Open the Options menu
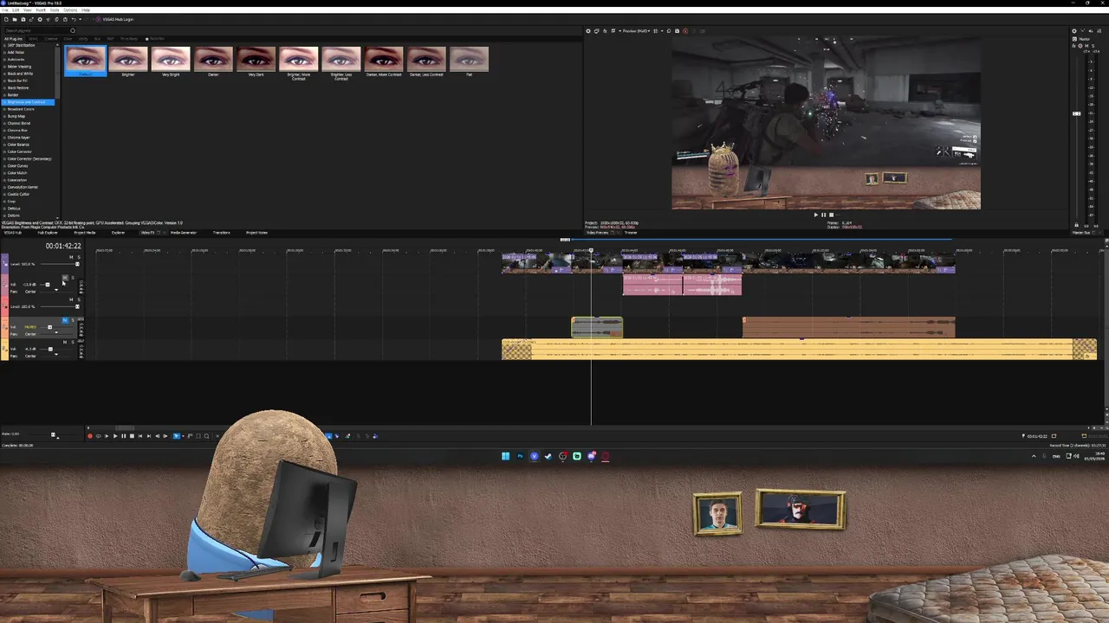 pos(70,10)
